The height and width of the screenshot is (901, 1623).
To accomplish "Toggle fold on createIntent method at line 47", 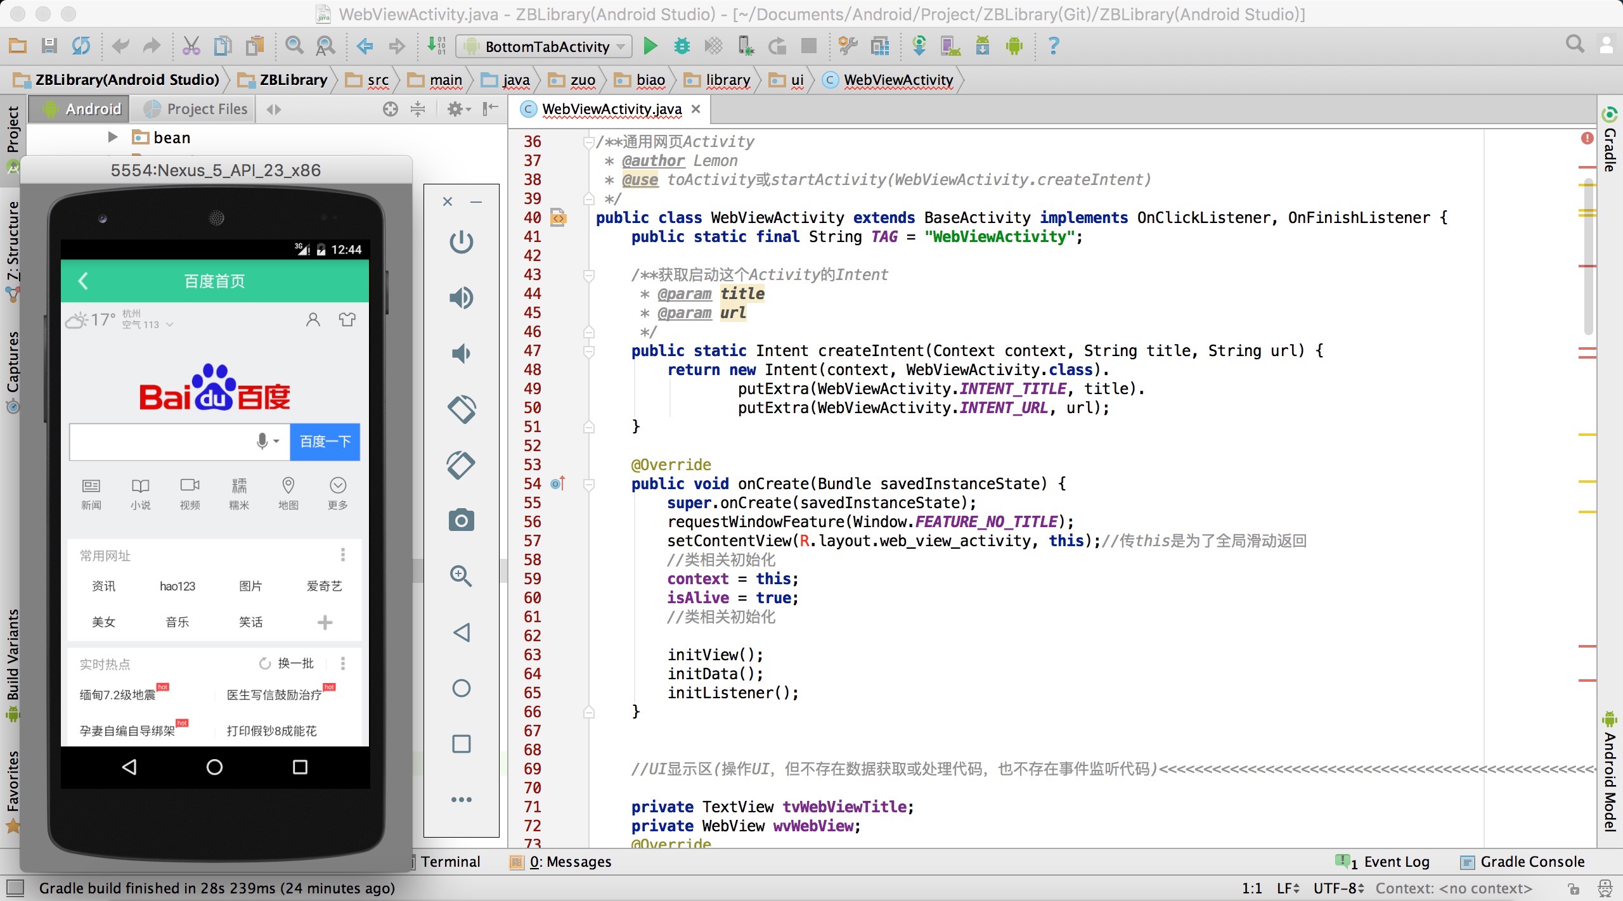I will 588,351.
